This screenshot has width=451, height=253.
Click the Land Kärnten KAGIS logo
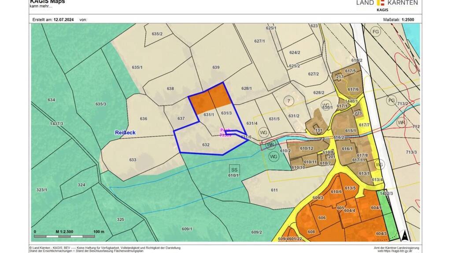(387, 4)
